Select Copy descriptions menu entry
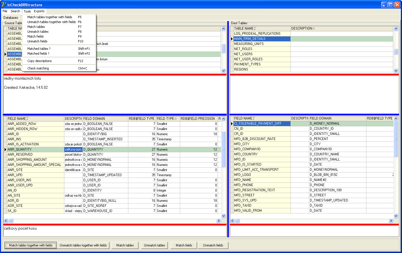This screenshot has height=253, width=402. click(40, 61)
